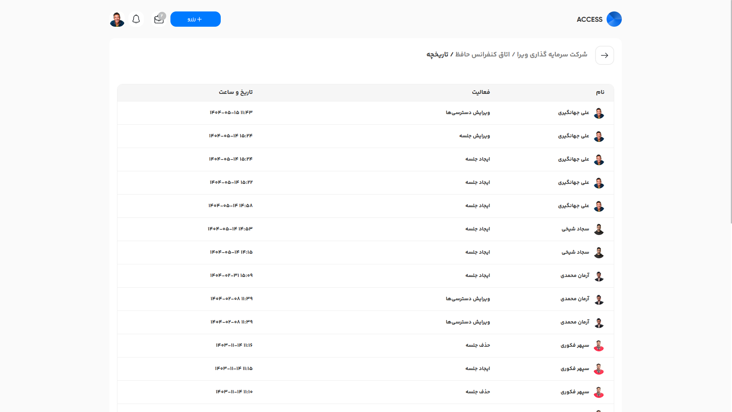
Task: Select the تاریخچه breadcrumb item
Action: (x=437, y=55)
